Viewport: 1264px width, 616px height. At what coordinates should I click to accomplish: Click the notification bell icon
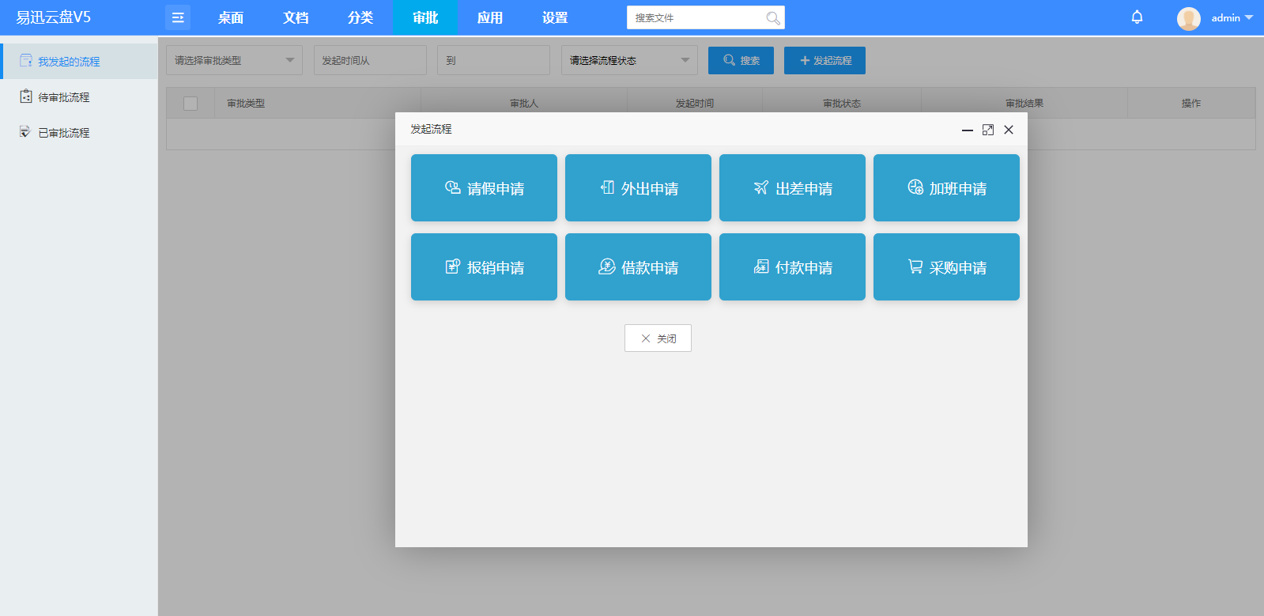pyautogui.click(x=1137, y=17)
